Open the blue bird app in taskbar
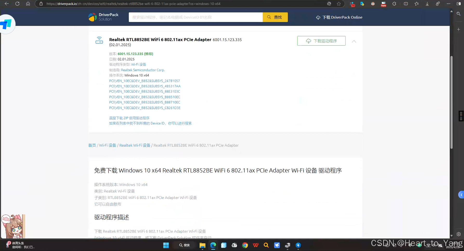This screenshot has height=251, width=464. 277,245
